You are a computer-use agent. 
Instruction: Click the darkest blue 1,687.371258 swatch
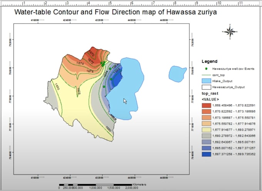pos(206,154)
